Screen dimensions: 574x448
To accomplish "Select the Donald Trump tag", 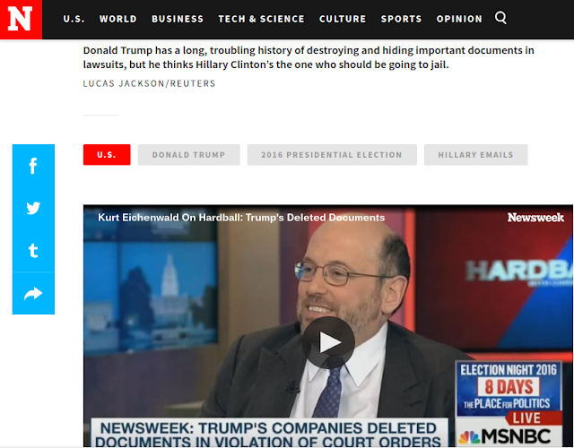I will tap(189, 155).
